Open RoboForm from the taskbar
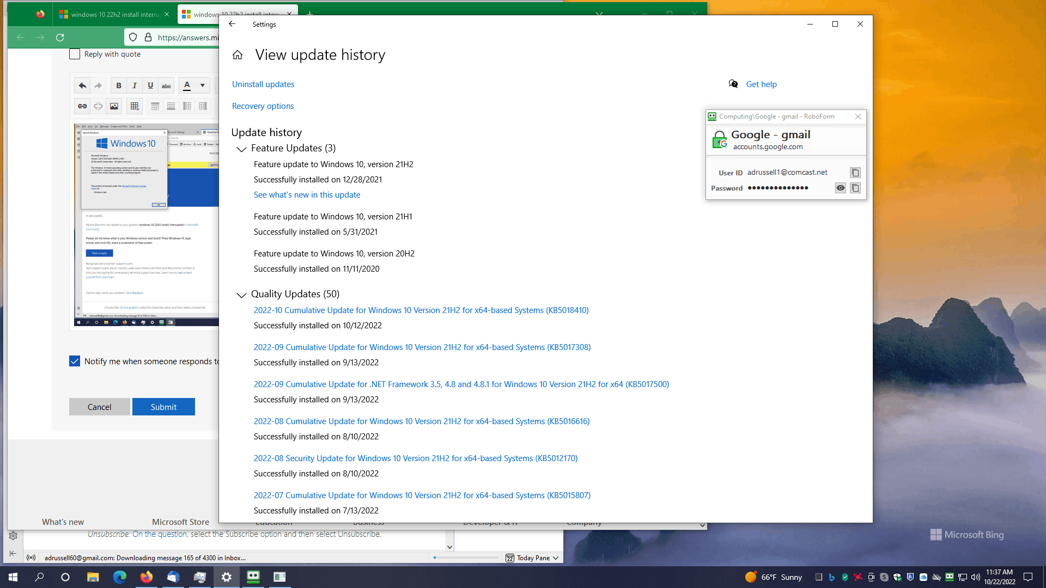The image size is (1046, 588). 253,577
